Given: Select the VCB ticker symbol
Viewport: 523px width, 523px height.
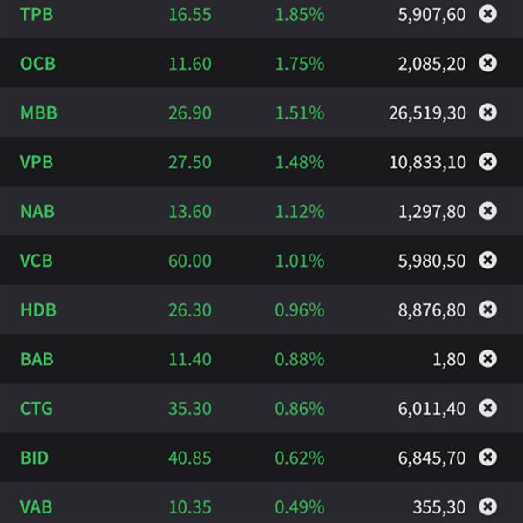Looking at the screenshot, I should 37,261.
